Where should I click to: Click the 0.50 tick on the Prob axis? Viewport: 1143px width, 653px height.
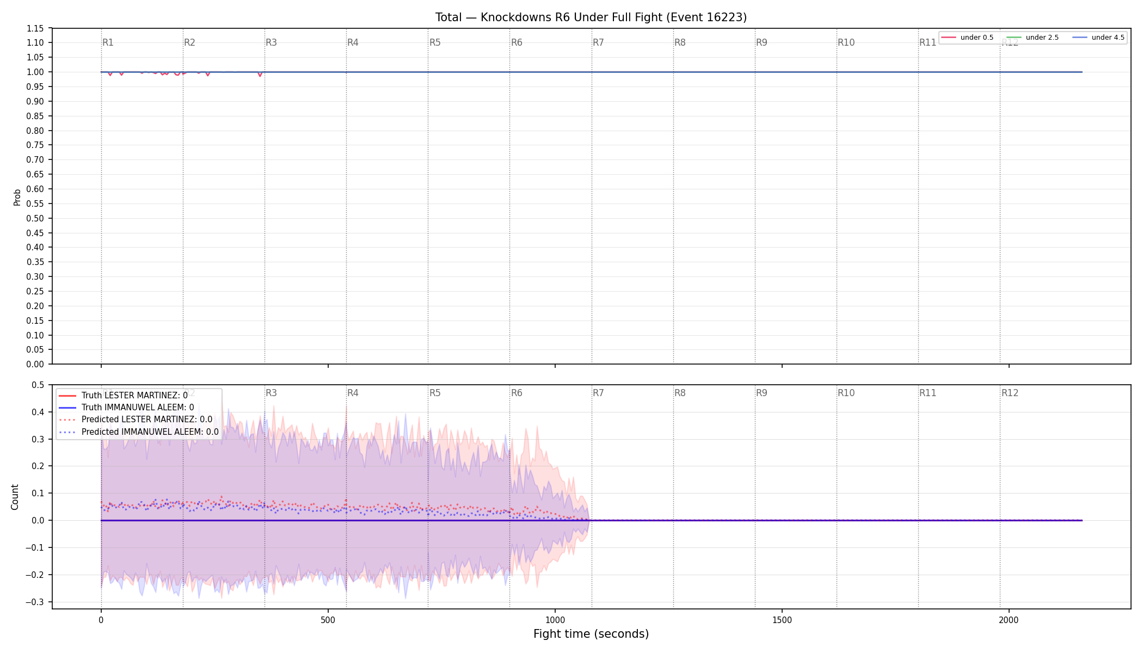pyautogui.click(x=35, y=218)
